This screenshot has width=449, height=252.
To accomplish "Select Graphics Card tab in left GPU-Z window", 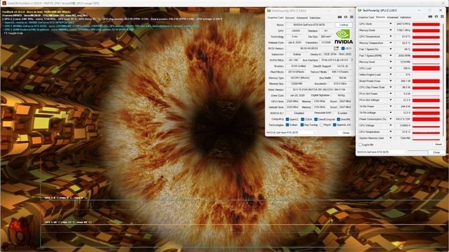I will tap(275, 18).
